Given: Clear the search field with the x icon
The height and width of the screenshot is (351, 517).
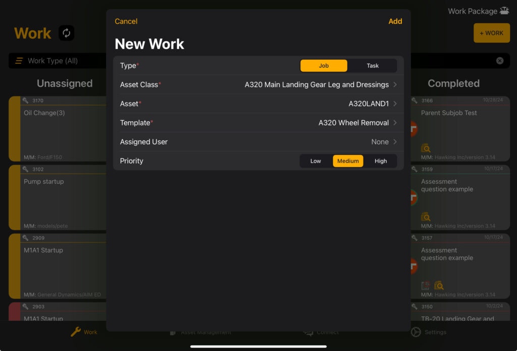Looking at the screenshot, I should [500, 60].
